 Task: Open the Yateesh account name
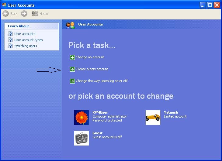[x=171, y=112]
